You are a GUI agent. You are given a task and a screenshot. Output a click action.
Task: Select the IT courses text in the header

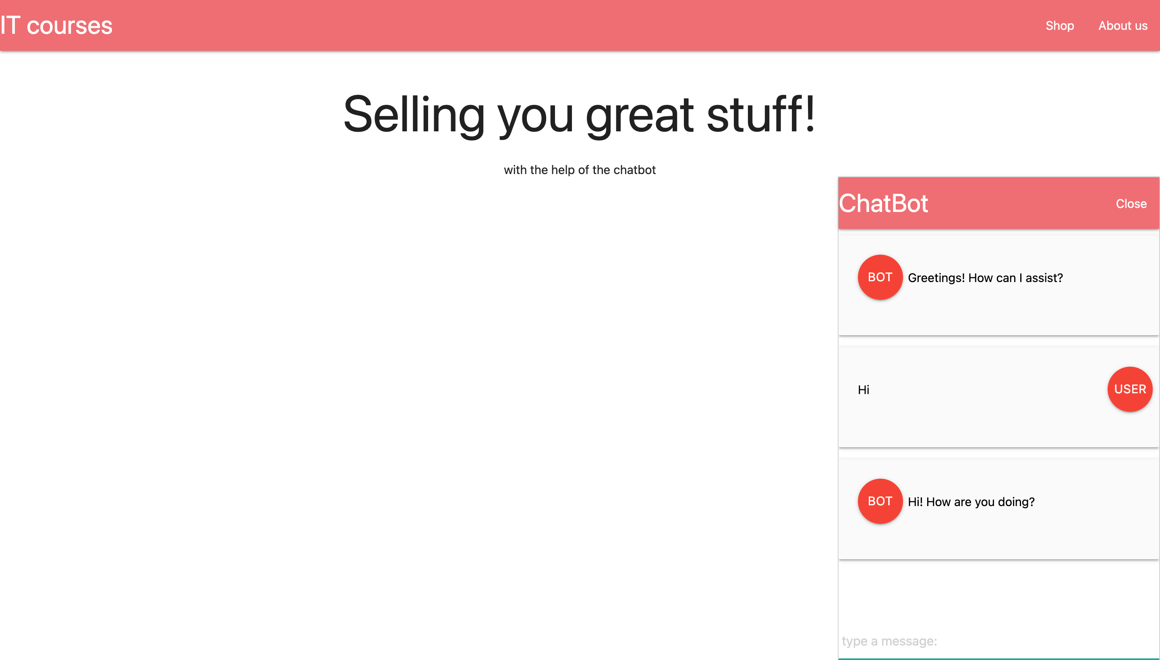55,25
